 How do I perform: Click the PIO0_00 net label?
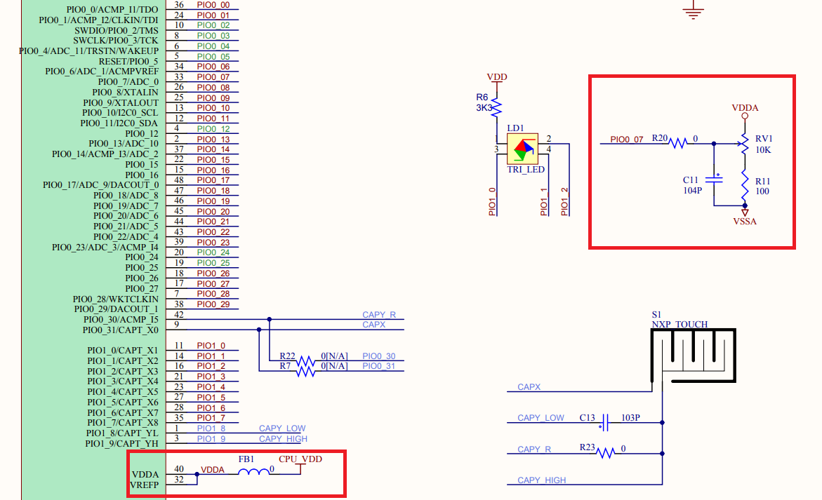213,5
